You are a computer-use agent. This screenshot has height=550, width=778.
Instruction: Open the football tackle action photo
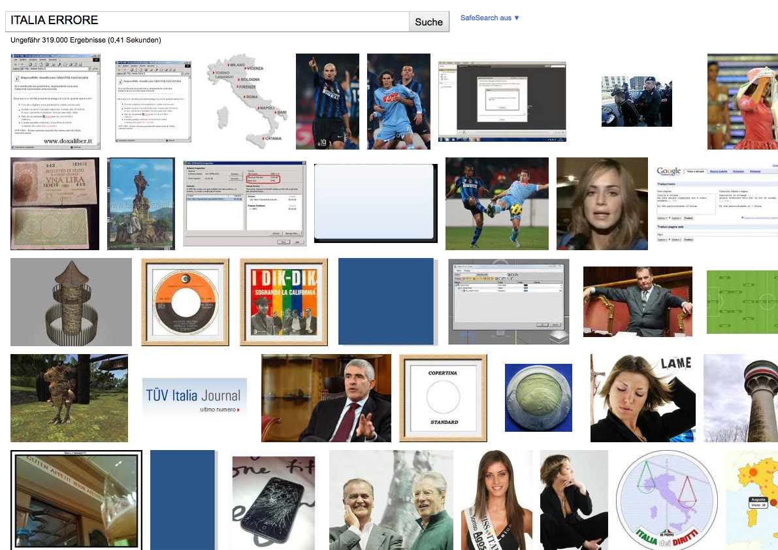497,204
